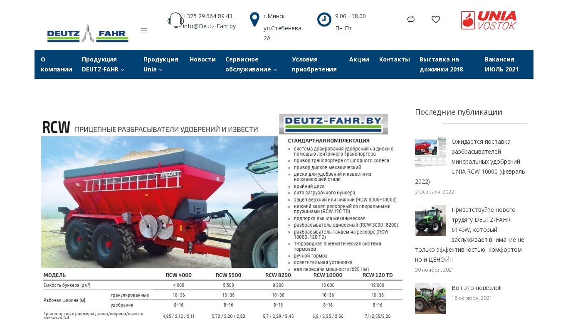Click the map pin location icon
Viewport: 568px width, 319px height.
pos(254,20)
